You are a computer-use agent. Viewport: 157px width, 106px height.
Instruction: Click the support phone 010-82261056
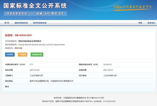[x=109, y=101]
